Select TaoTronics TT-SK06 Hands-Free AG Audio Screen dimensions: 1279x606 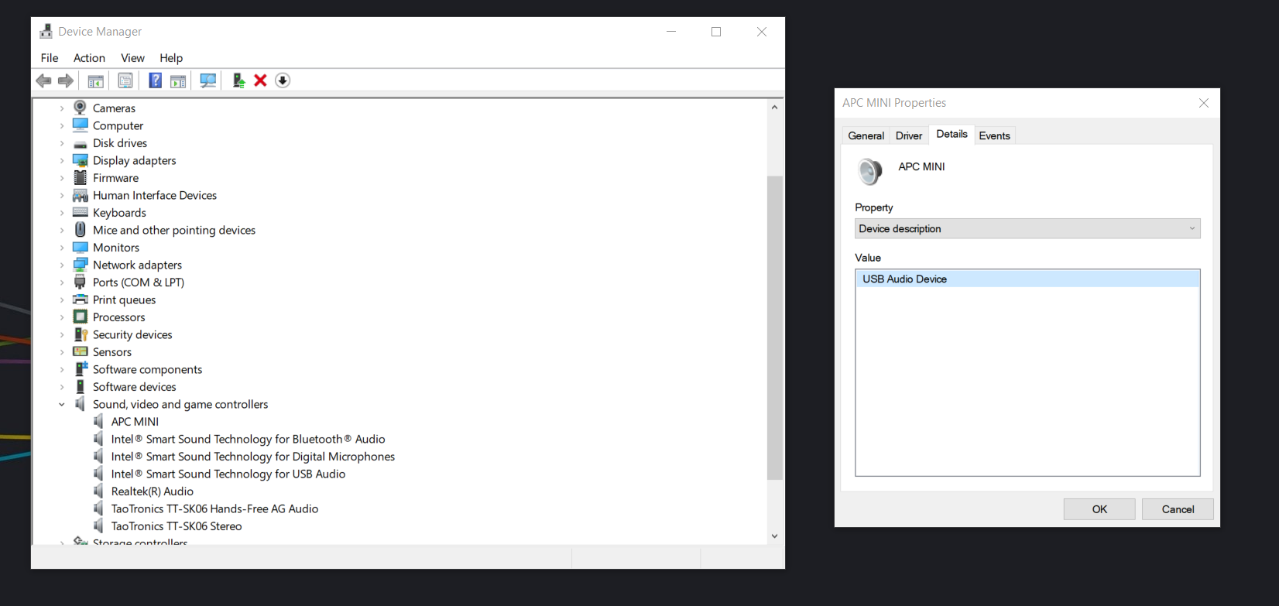coord(214,508)
